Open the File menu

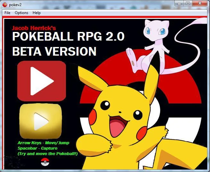coord(7,13)
